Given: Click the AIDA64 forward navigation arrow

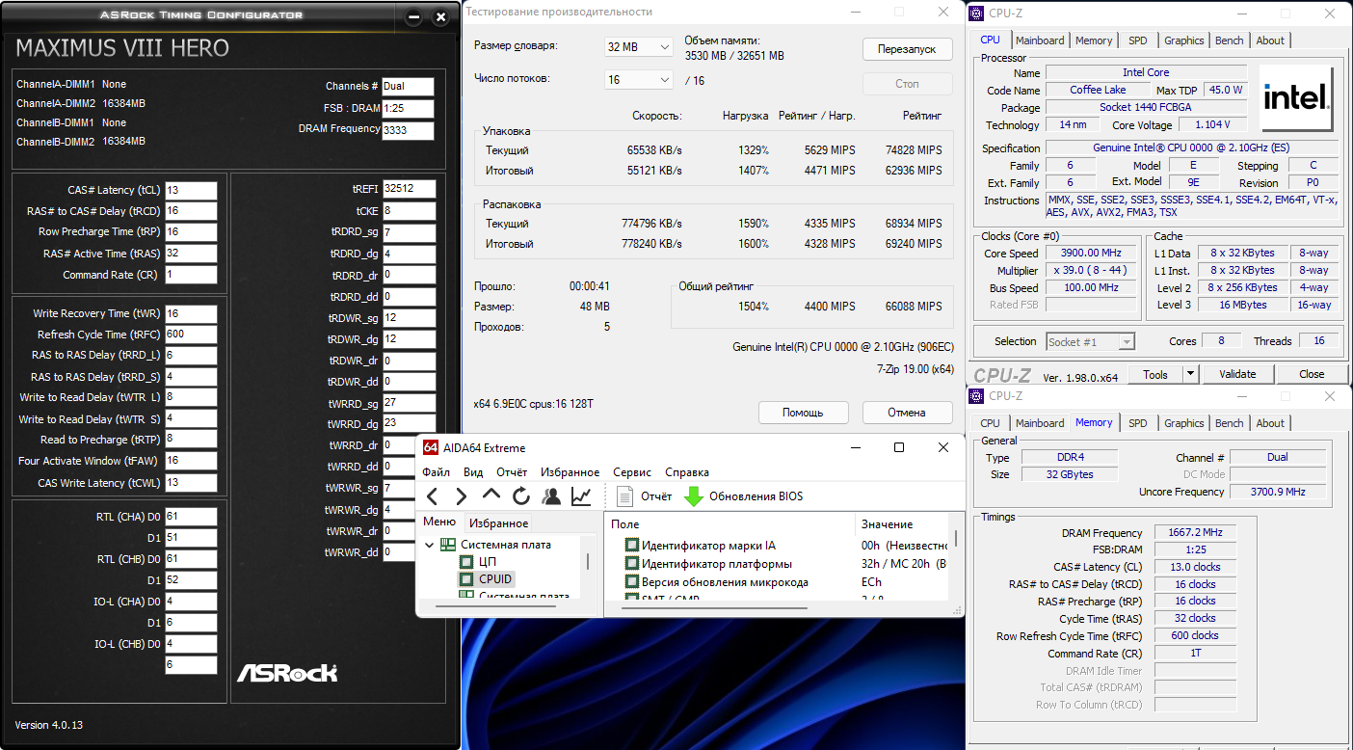Looking at the screenshot, I should tap(461, 496).
